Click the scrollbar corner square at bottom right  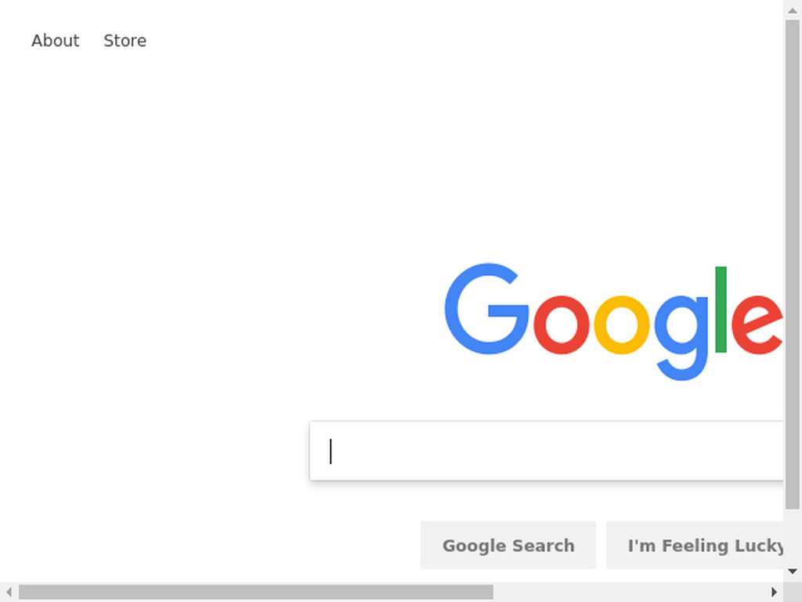[793, 592]
